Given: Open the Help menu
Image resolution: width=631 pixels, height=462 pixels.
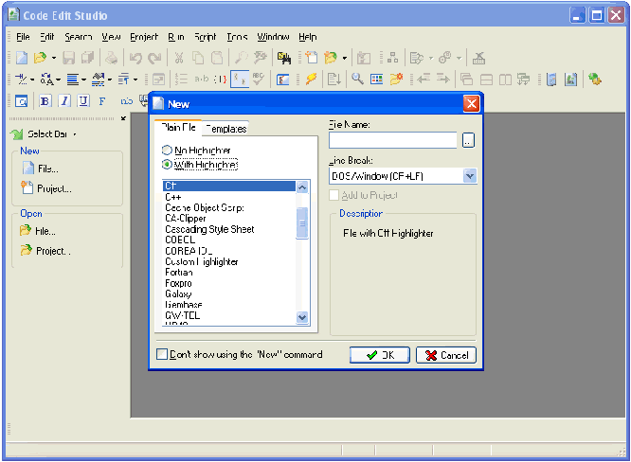Looking at the screenshot, I should pos(308,37).
